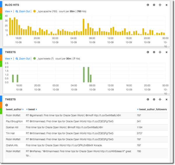Open gear settings on Tweets chart panel
The height and width of the screenshot is (165, 175).
(154, 52)
